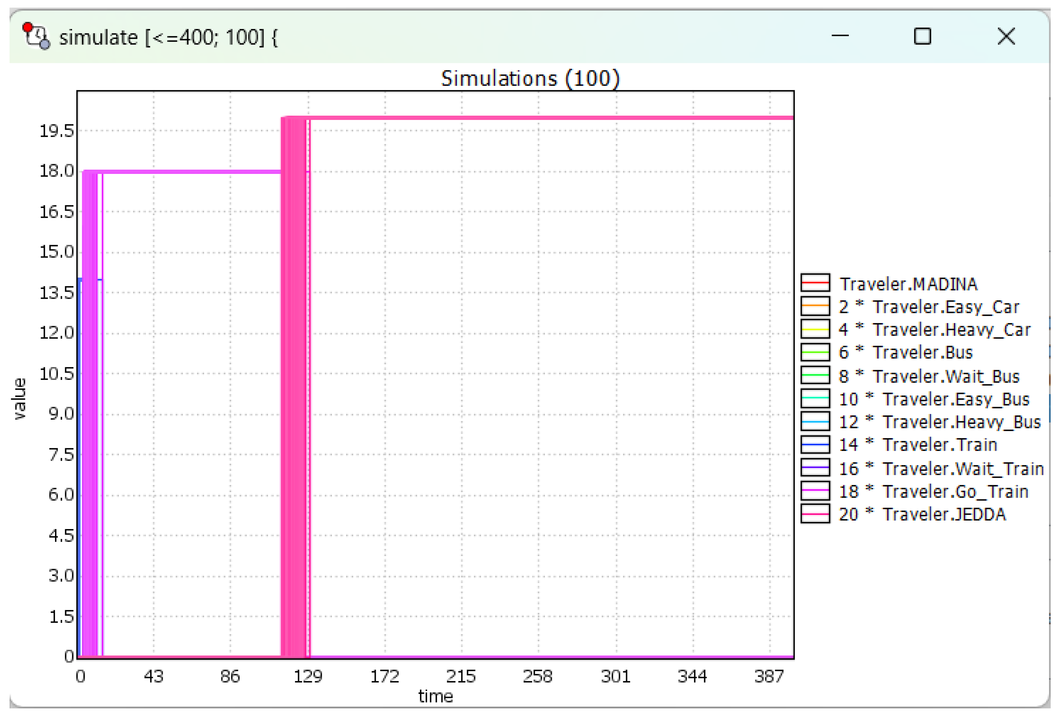
Task: Click the Traveler.Easy_Bus legend swatch
Action: [815, 398]
